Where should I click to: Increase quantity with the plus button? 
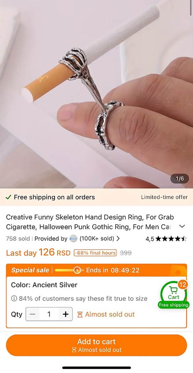[66, 314]
